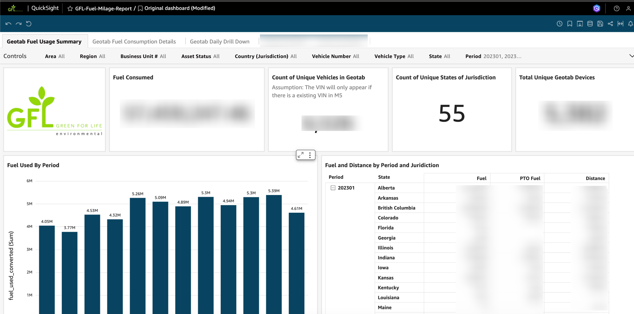Viewport: 634px width, 314px height.
Task: Open the Country (Jurisdiction) filter
Action: tap(266, 56)
